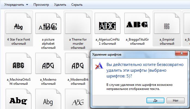Open the Упорядочить dropdown menu

tap(16, 5)
